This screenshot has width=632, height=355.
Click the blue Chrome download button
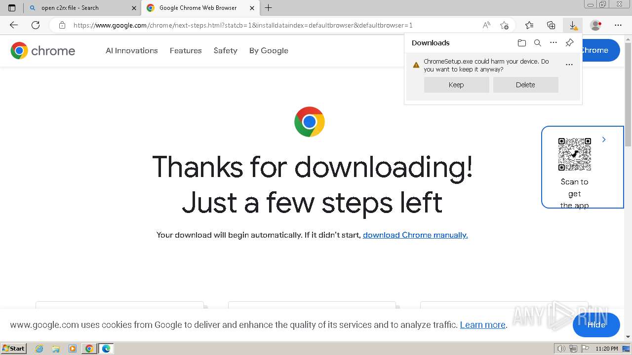click(x=601, y=50)
